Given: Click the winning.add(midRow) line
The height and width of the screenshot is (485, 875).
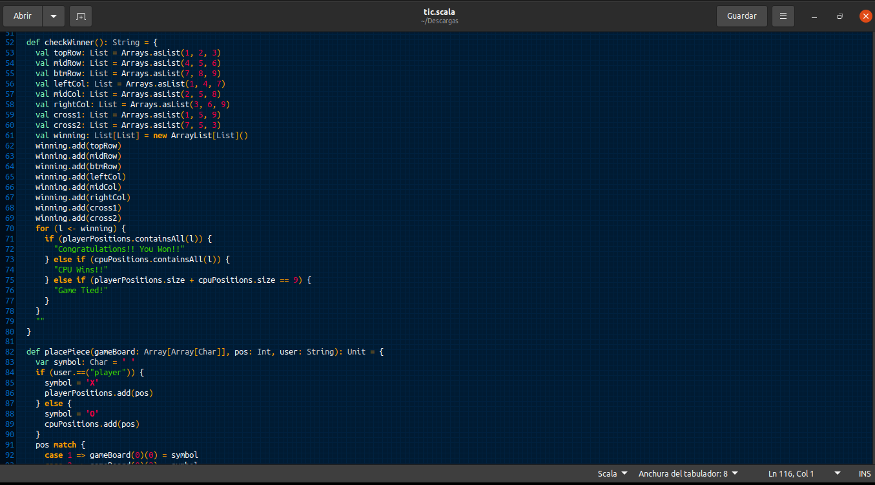Looking at the screenshot, I should (x=79, y=156).
